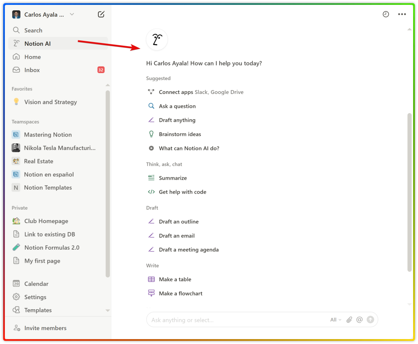Click the Templates shapes icon
The width and height of the screenshot is (418, 344).
tap(16, 310)
